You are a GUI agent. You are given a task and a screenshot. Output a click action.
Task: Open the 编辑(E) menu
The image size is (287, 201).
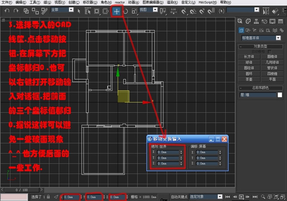click(x=21, y=2)
